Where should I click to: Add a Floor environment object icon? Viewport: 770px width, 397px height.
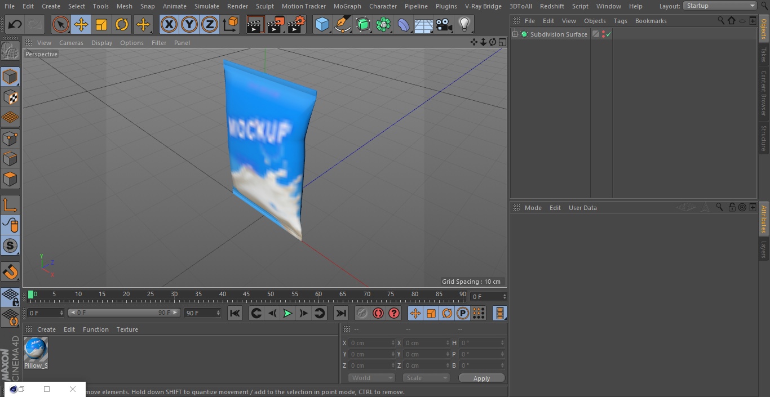(424, 24)
